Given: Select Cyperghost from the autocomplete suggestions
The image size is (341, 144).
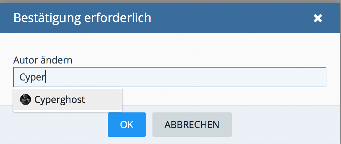Looking at the screenshot, I should [60, 100].
